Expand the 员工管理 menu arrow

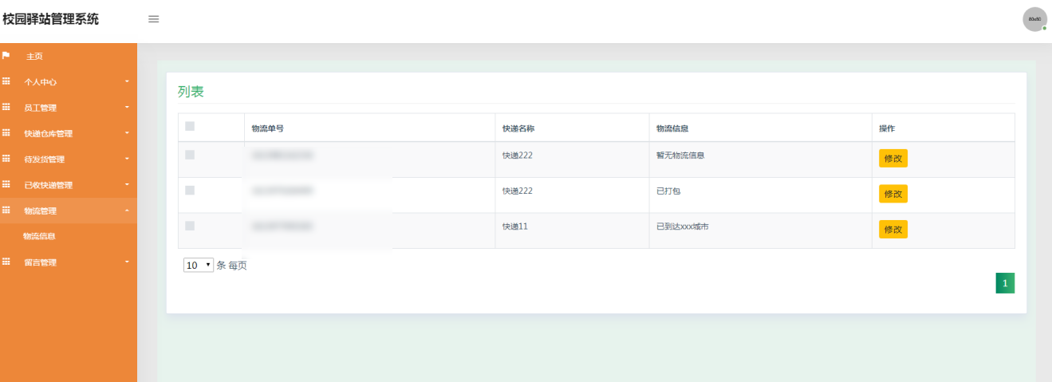pos(127,108)
